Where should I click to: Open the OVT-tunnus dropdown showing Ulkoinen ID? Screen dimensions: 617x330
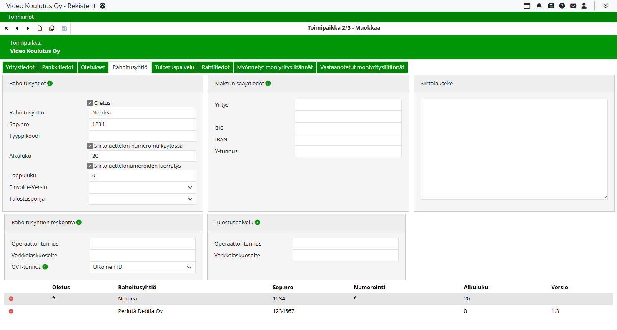point(143,267)
